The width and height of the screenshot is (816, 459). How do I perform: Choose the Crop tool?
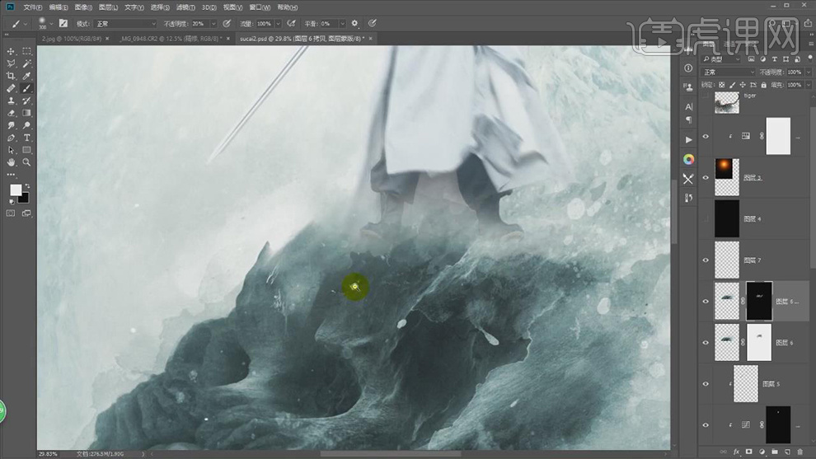[x=11, y=76]
